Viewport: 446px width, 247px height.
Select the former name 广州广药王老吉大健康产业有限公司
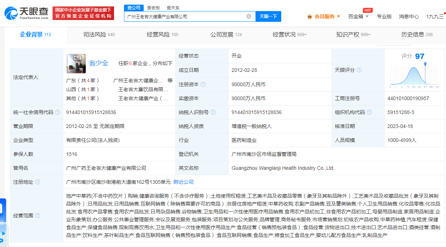coord(106,168)
